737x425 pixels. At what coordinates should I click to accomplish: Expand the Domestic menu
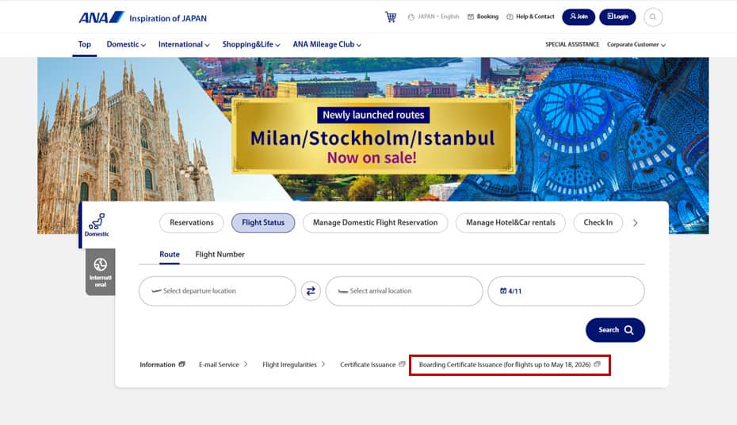126,45
